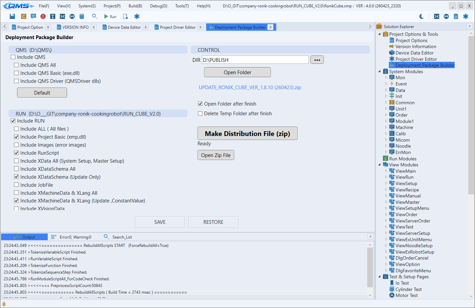Toggle dark mode with the moon icon
475x308 pixels.
click(x=422, y=16)
